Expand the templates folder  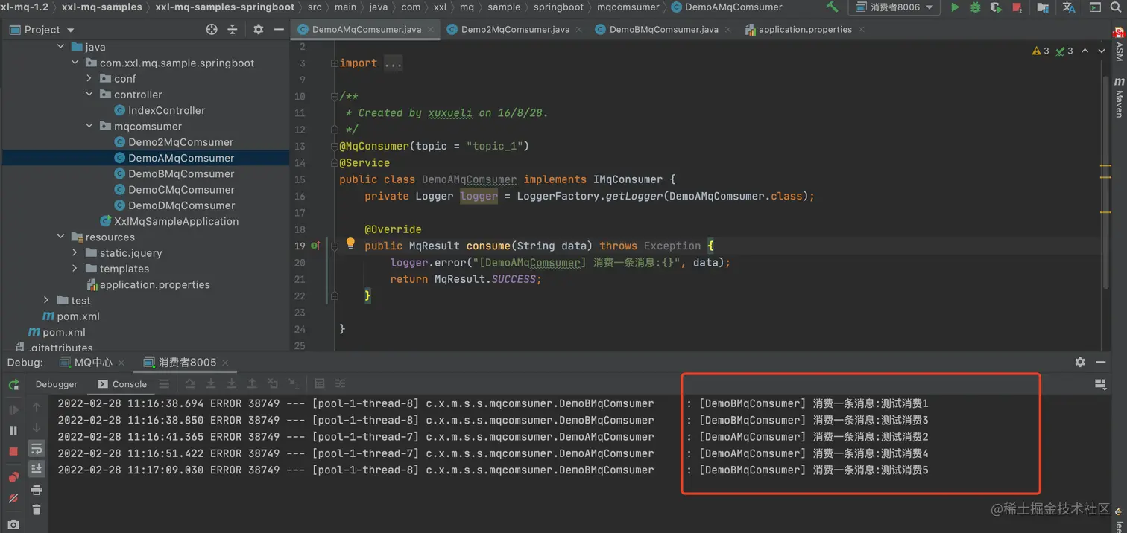75,269
